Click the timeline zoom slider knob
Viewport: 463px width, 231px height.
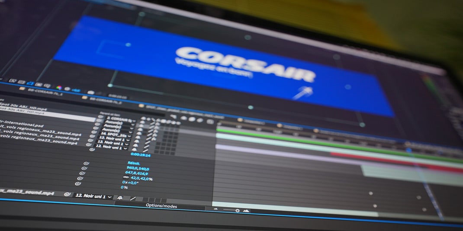[237, 210]
